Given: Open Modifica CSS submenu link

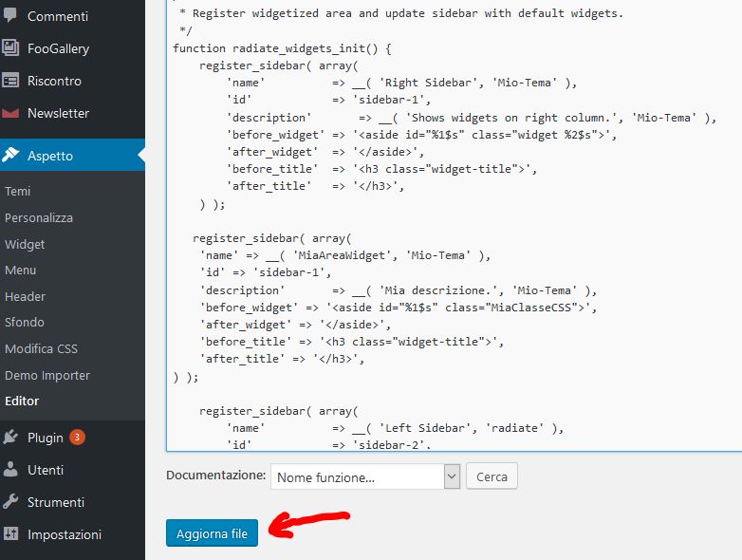Looking at the screenshot, I should pos(41,348).
